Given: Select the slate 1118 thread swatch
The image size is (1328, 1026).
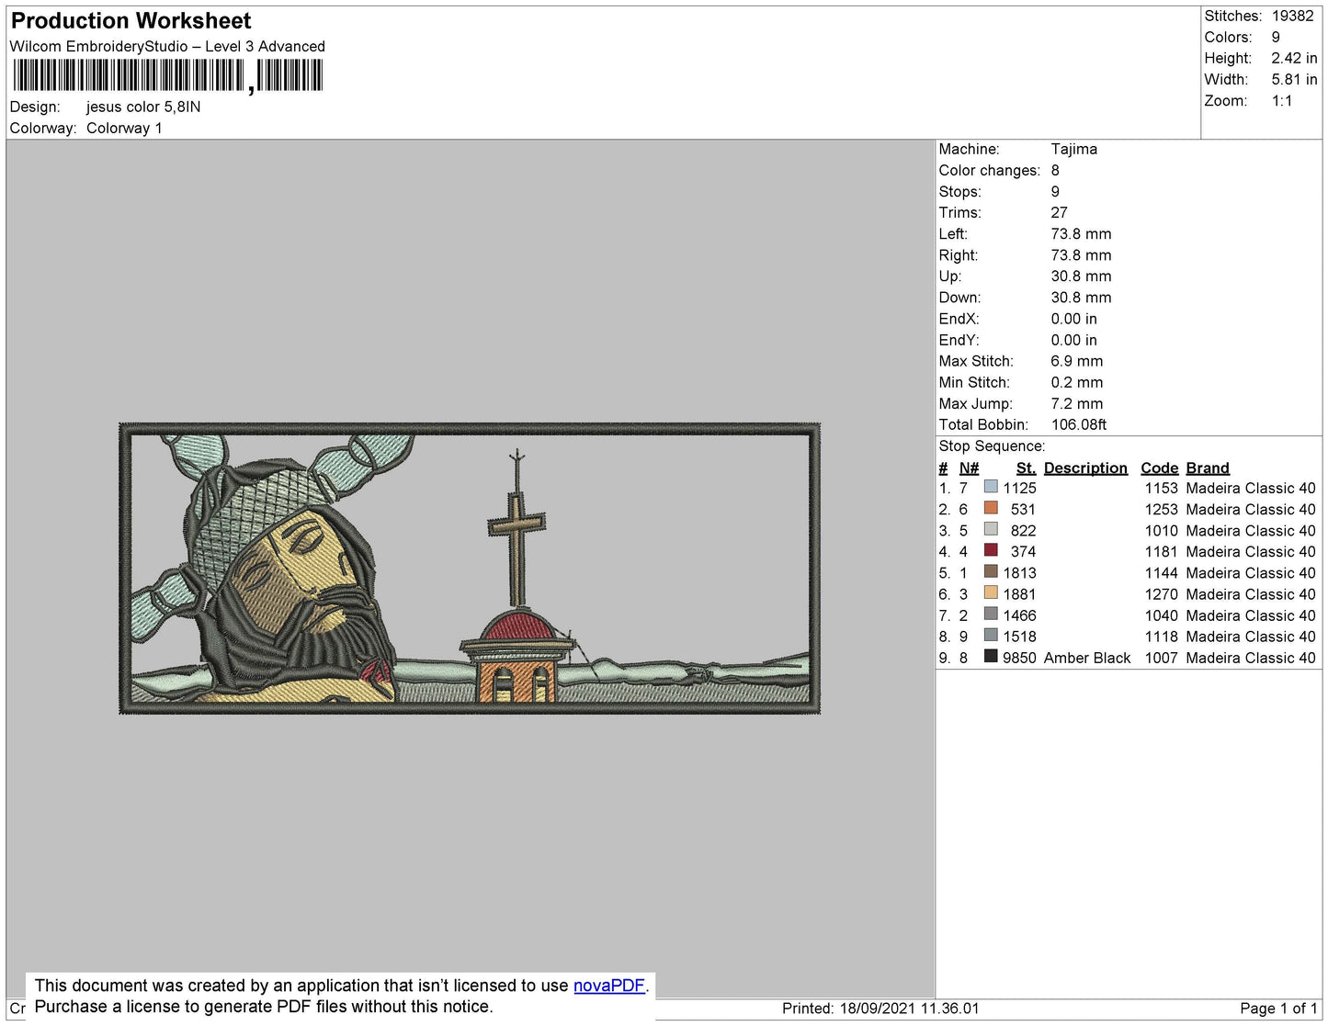Looking at the screenshot, I should 991,635.
